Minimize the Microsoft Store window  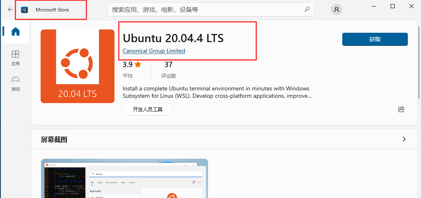click(x=374, y=6)
